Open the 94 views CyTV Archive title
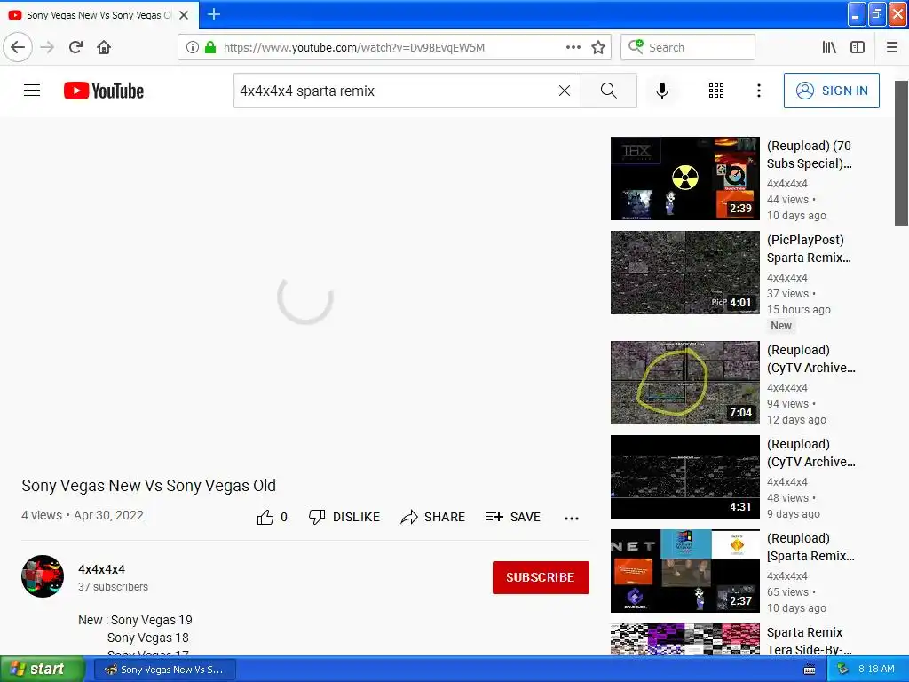 [810, 359]
